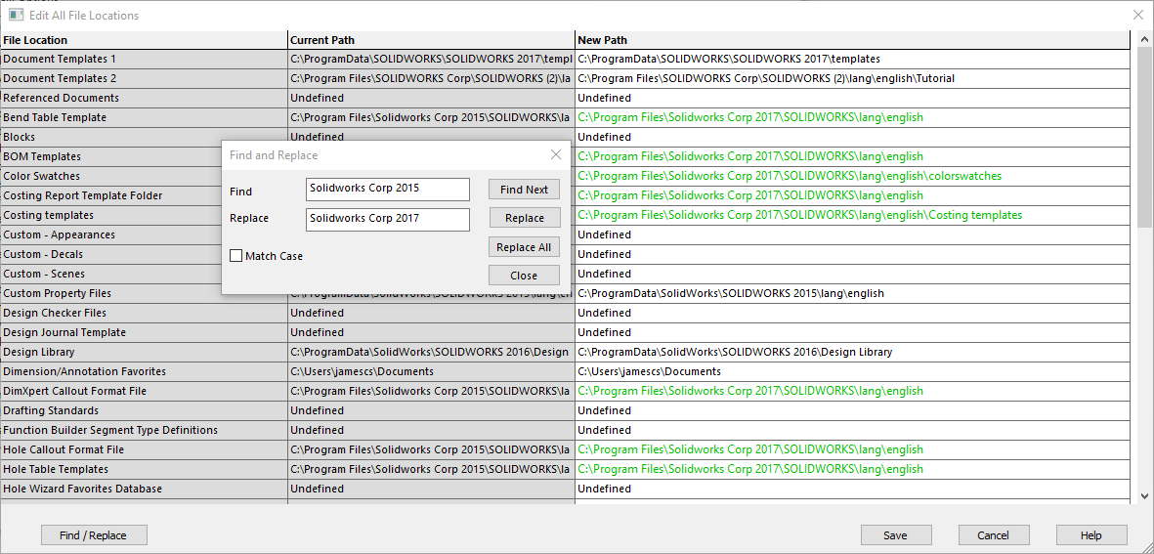Viewport: 1154px width, 554px height.
Task: Select the Blocks row label
Action: click(20, 137)
